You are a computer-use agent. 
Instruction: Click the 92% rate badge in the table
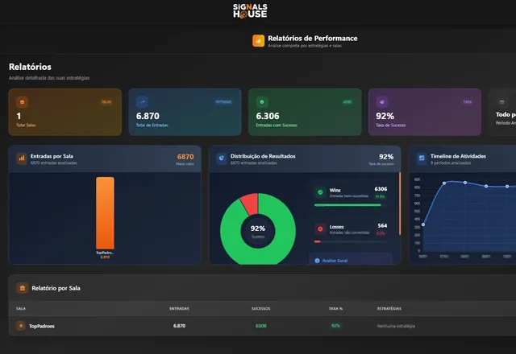(335, 326)
